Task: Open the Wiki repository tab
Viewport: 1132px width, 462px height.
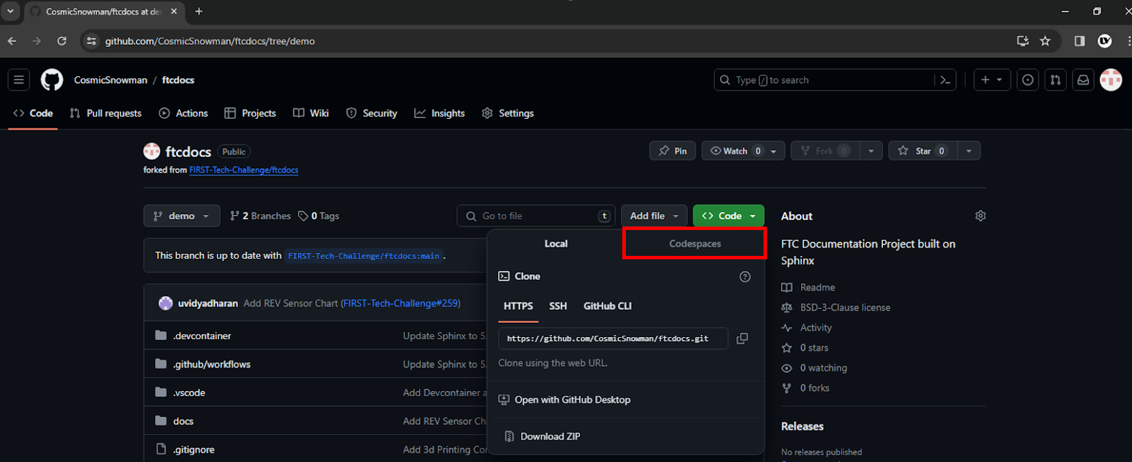Action: tap(311, 113)
